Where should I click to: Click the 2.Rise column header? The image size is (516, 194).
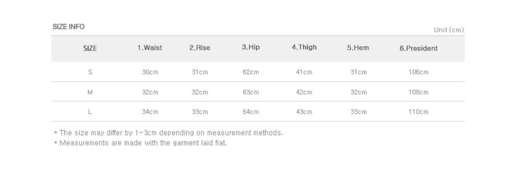tap(200, 48)
